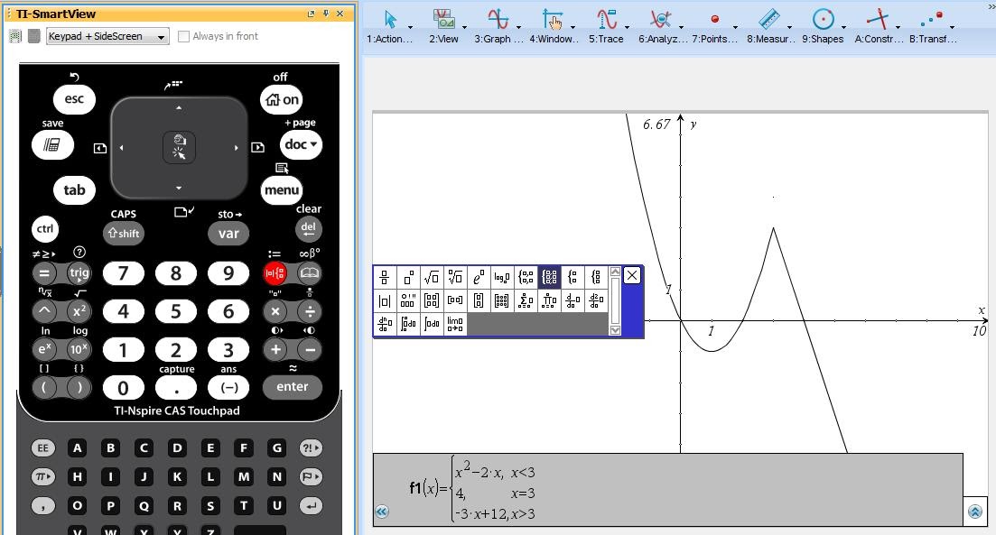
Task: Insert the sigma summation template
Action: 526,300
